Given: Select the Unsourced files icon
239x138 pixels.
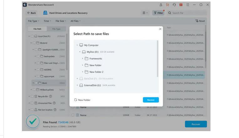Looking at the screenshot, I should [x=36, y=103].
